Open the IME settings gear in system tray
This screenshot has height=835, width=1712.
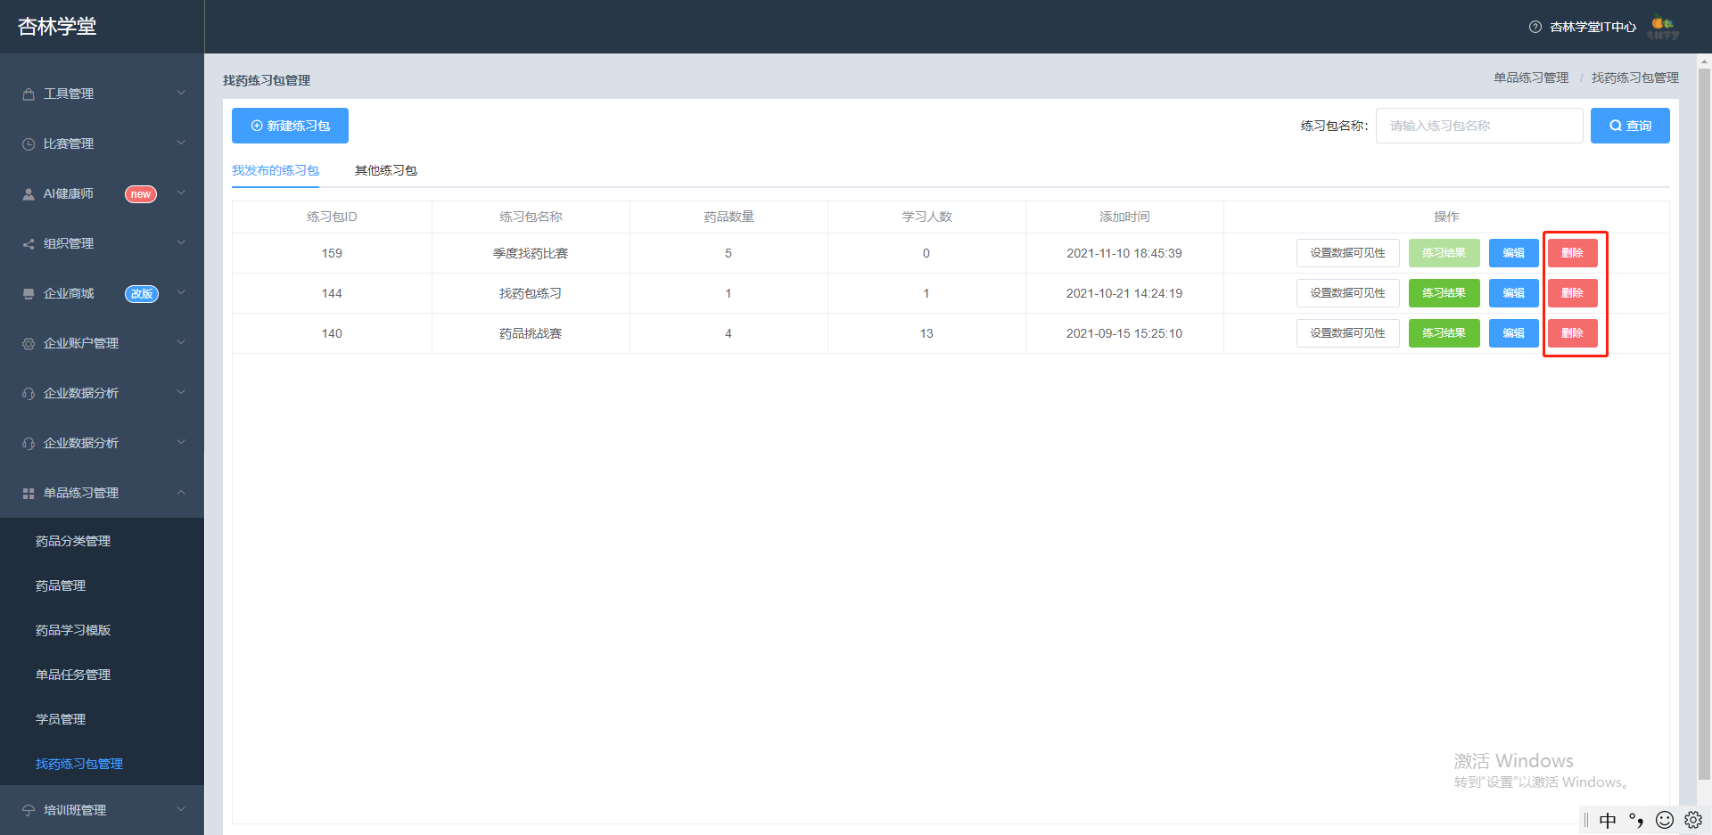1692,820
